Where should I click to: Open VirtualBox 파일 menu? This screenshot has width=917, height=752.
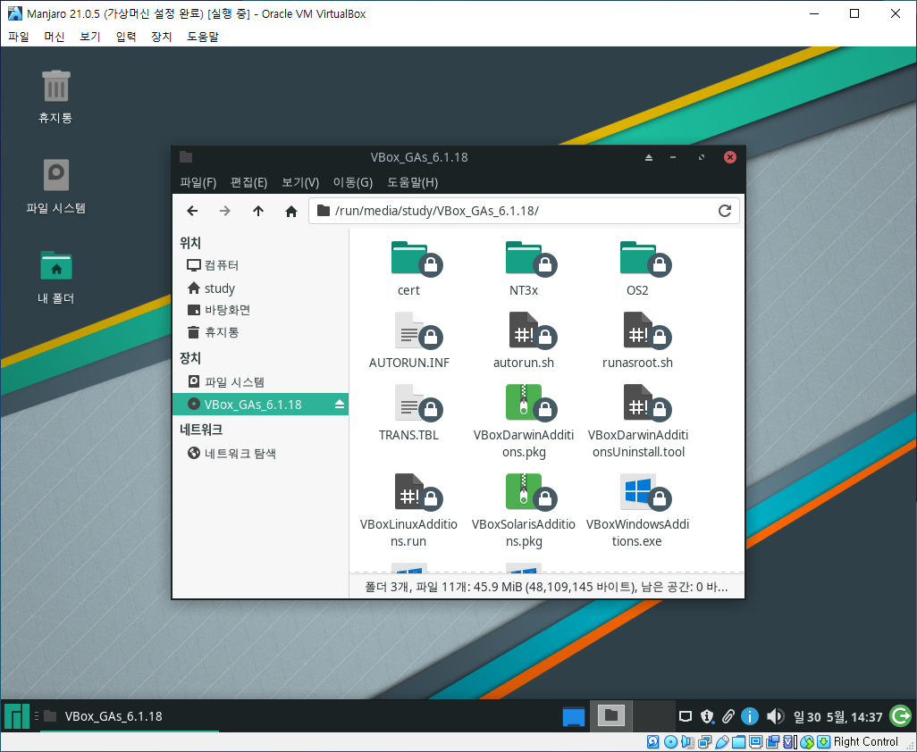(x=19, y=37)
